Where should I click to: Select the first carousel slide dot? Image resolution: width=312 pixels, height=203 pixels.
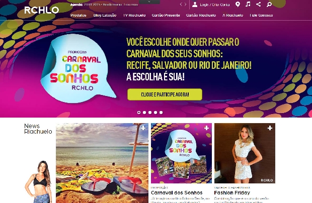coord(139,113)
